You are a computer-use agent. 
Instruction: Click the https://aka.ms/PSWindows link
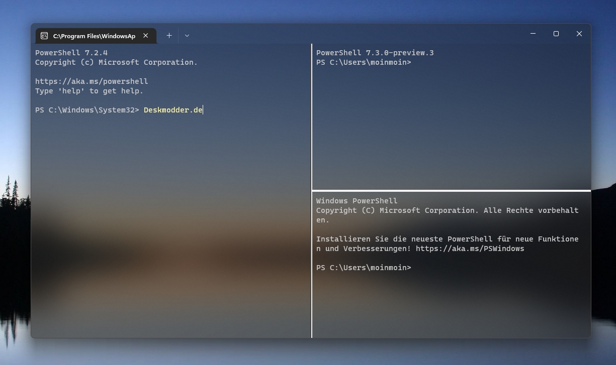point(470,249)
